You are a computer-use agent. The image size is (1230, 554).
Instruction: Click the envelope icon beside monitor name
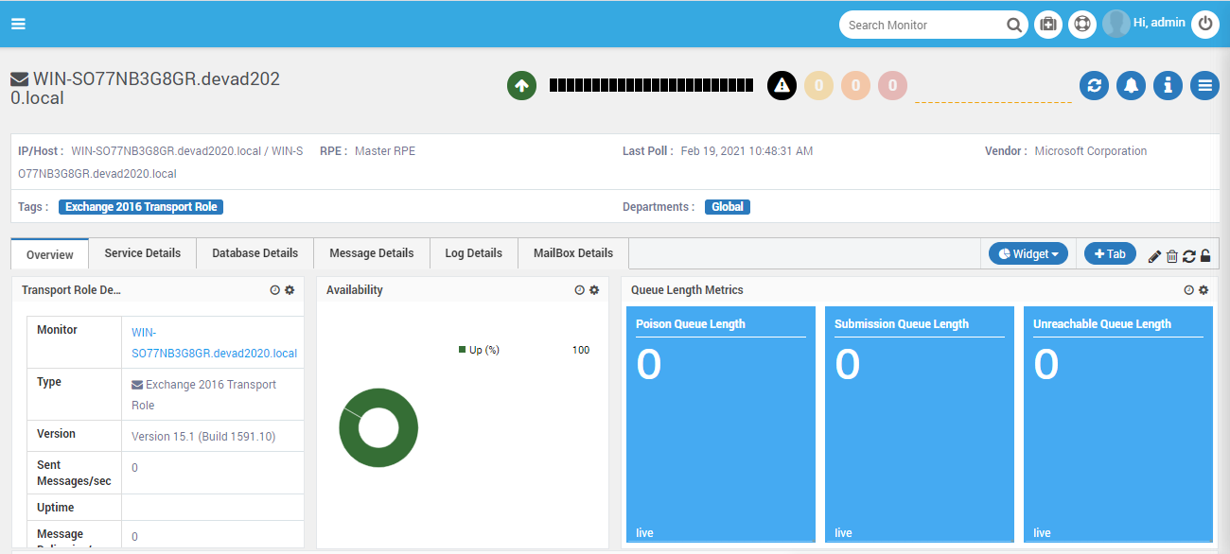[19, 79]
